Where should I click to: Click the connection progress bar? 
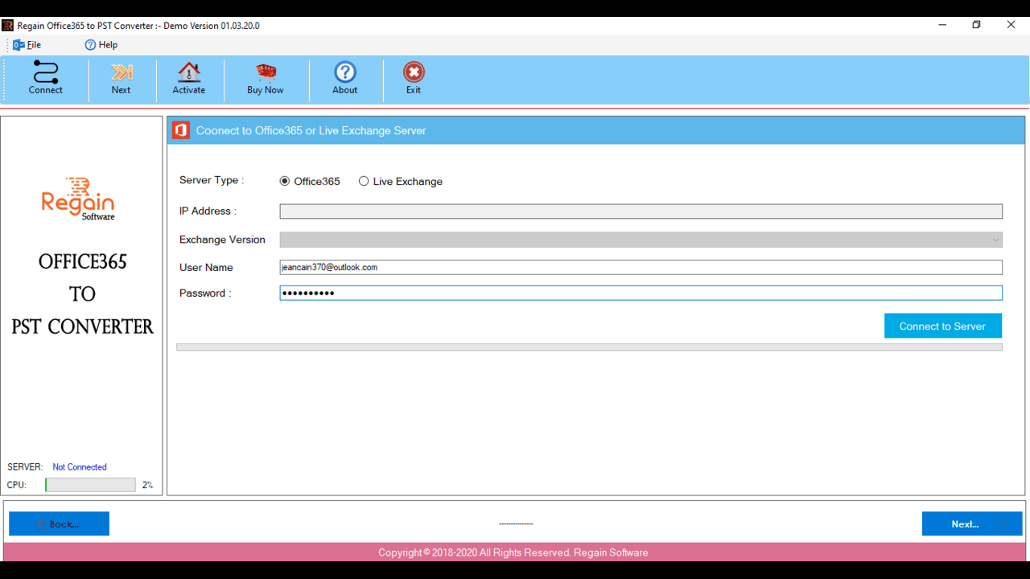point(589,347)
